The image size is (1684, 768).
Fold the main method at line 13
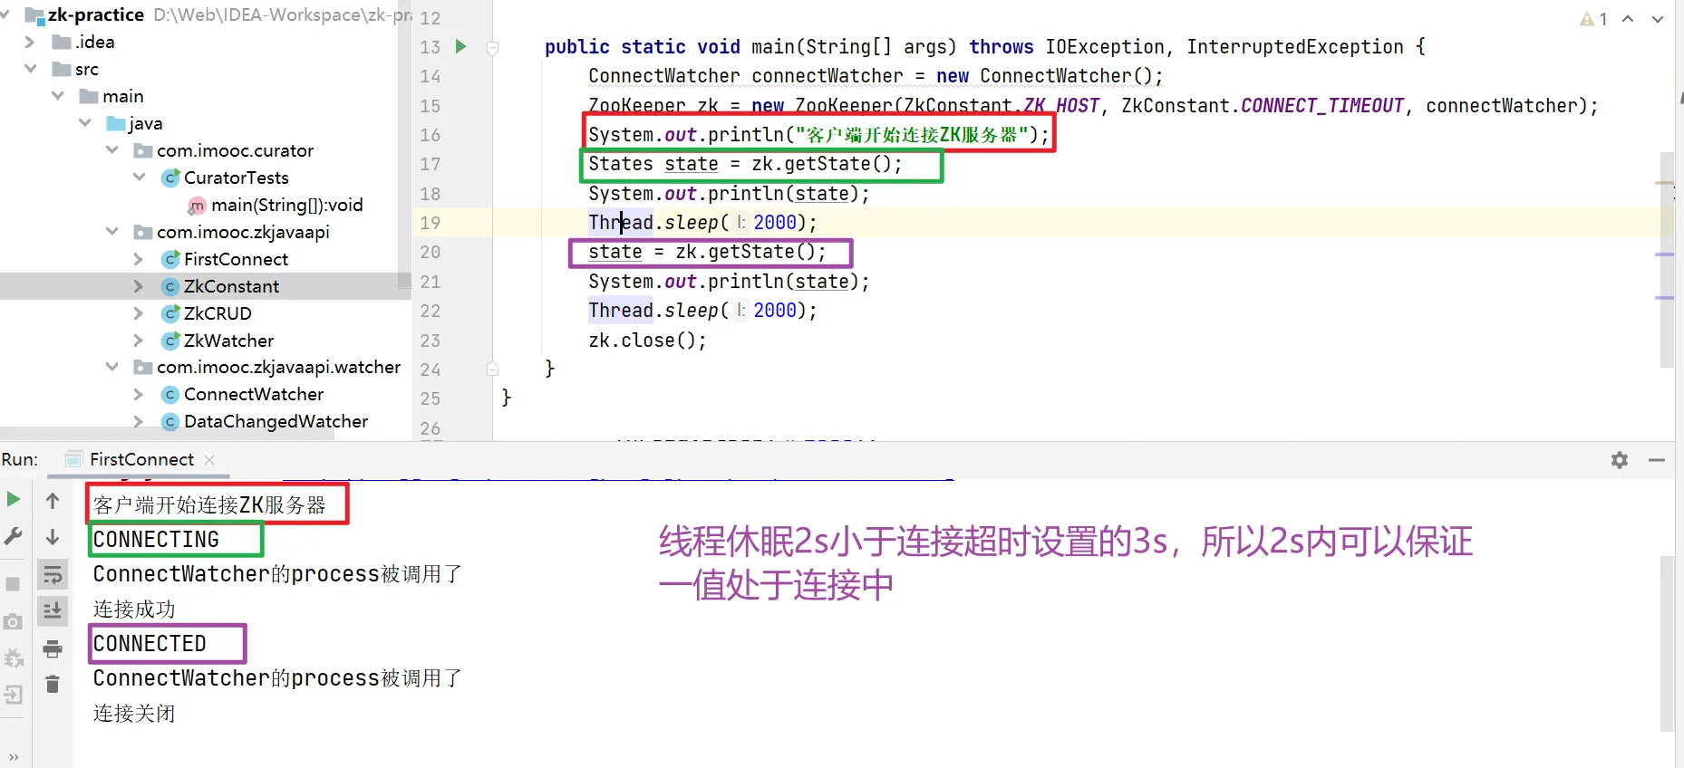click(x=492, y=47)
